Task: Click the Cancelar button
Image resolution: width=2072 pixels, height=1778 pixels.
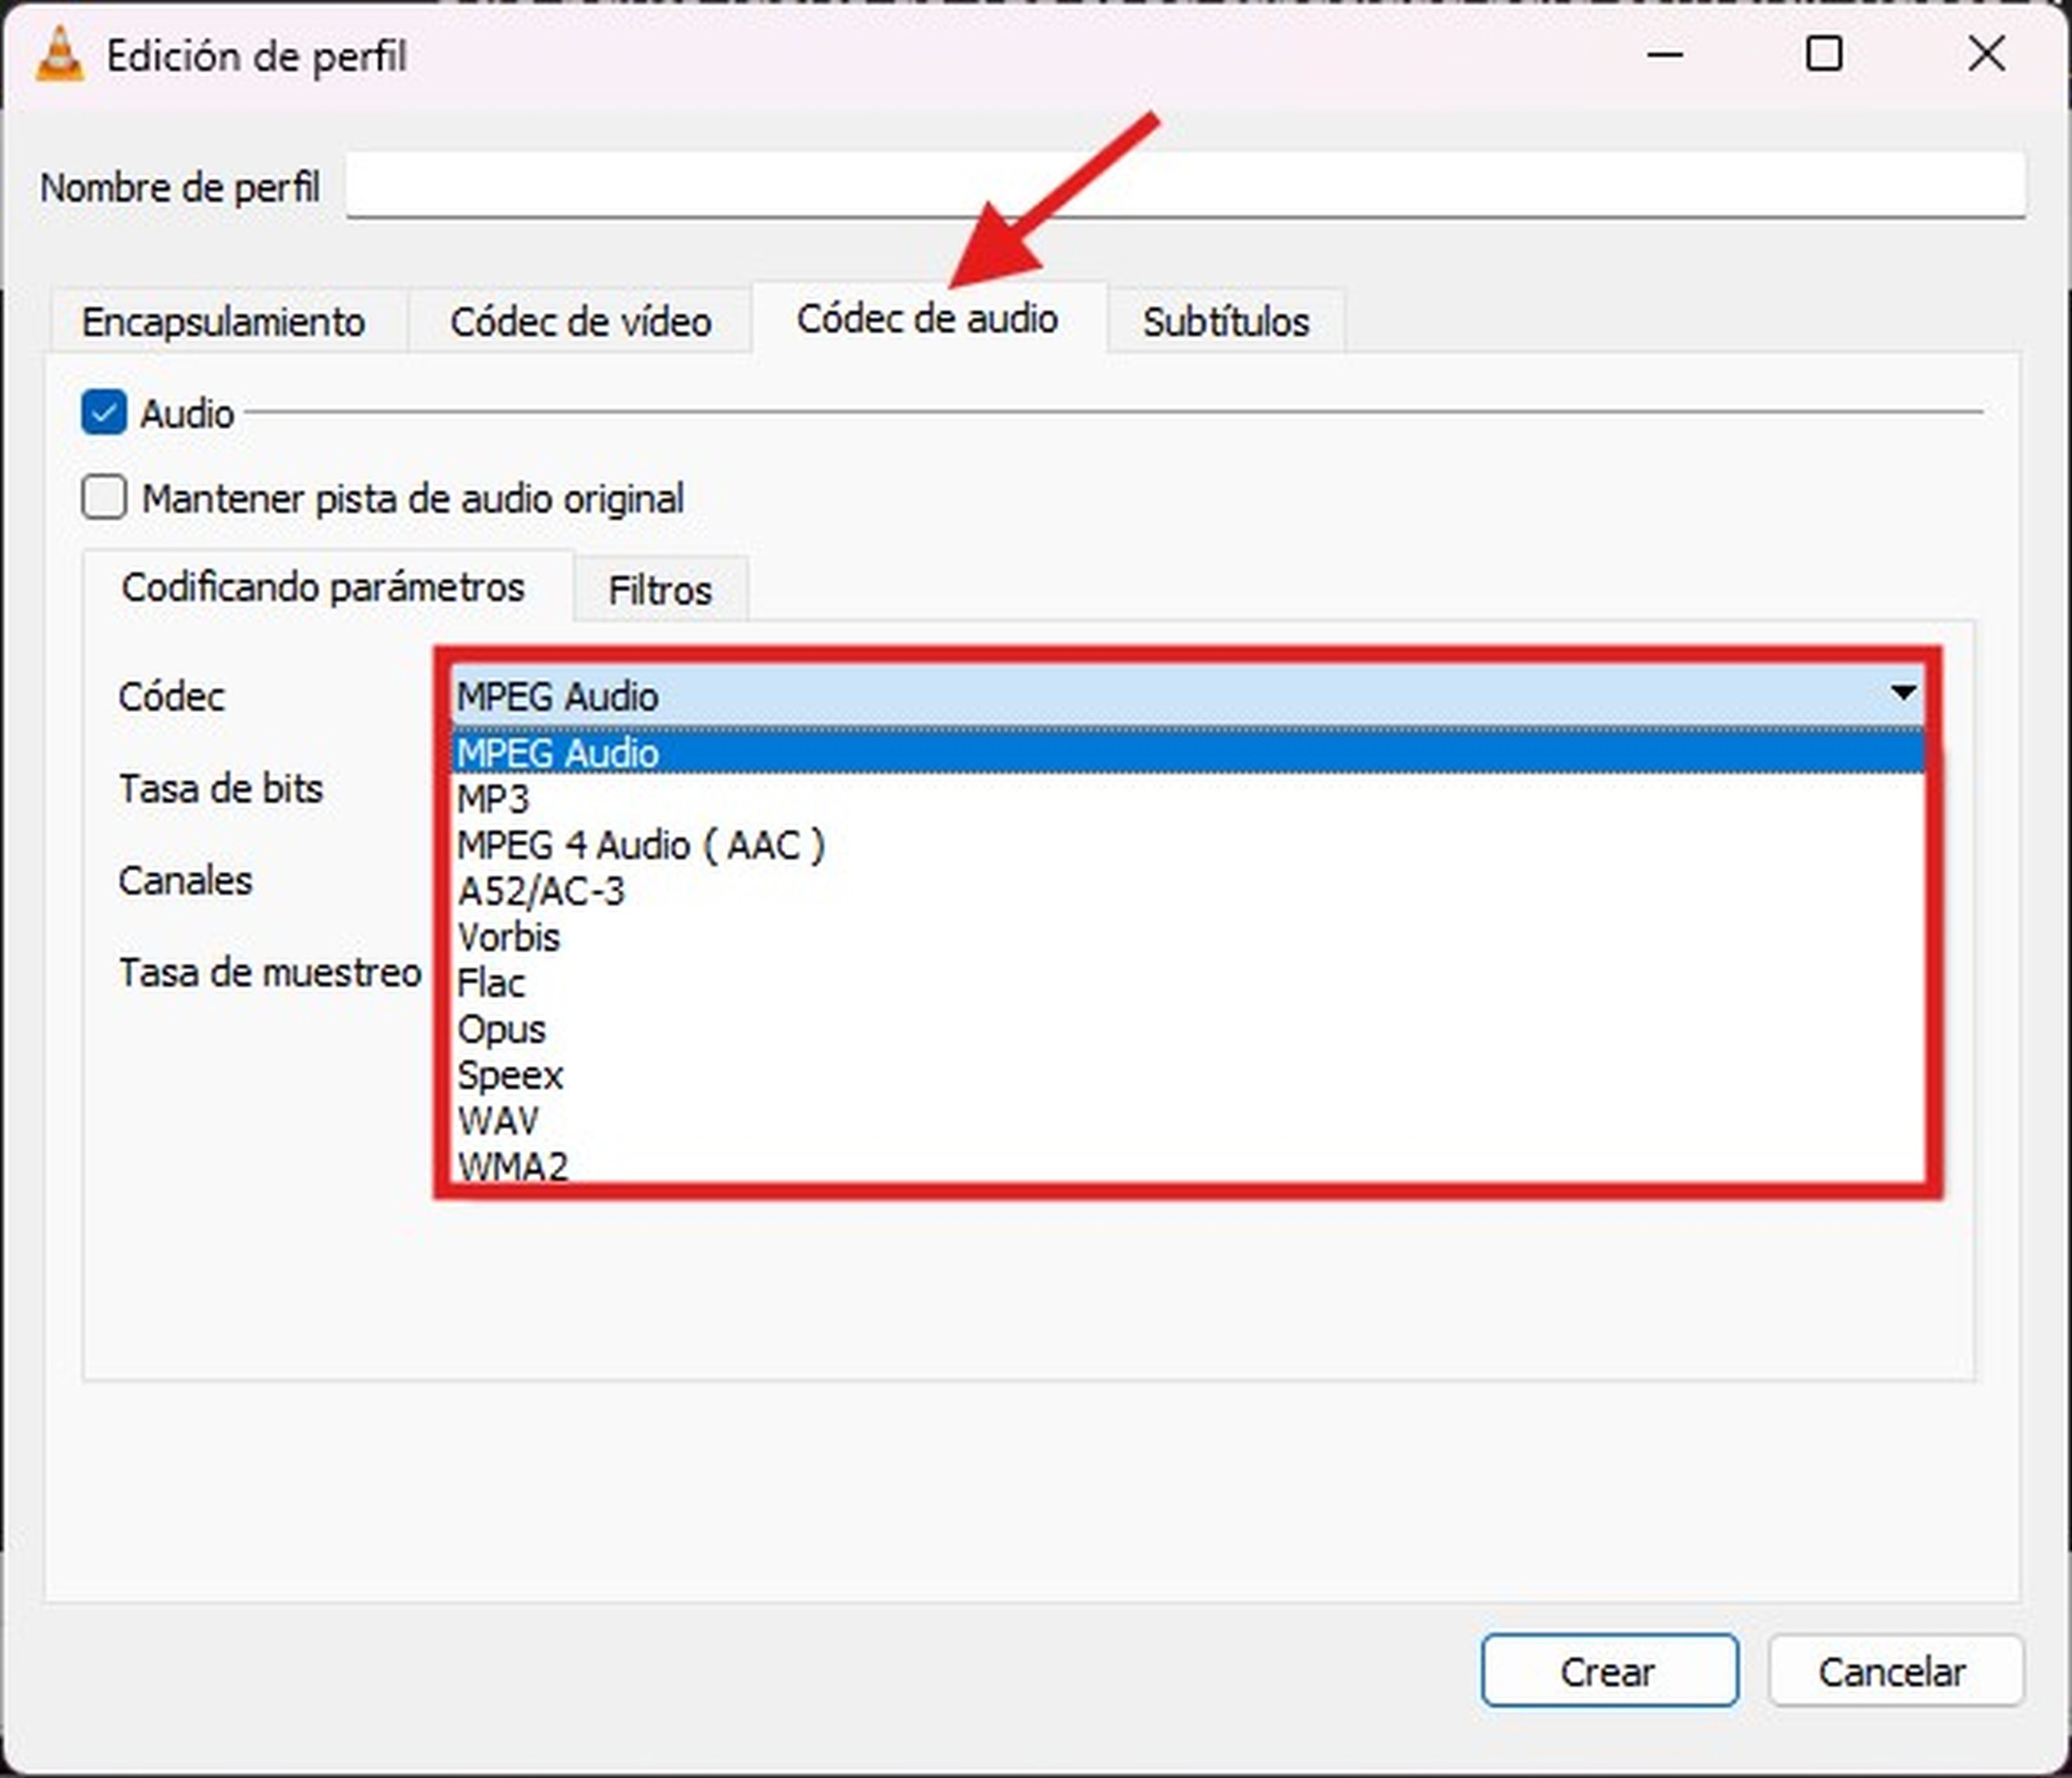Action: point(1895,1671)
